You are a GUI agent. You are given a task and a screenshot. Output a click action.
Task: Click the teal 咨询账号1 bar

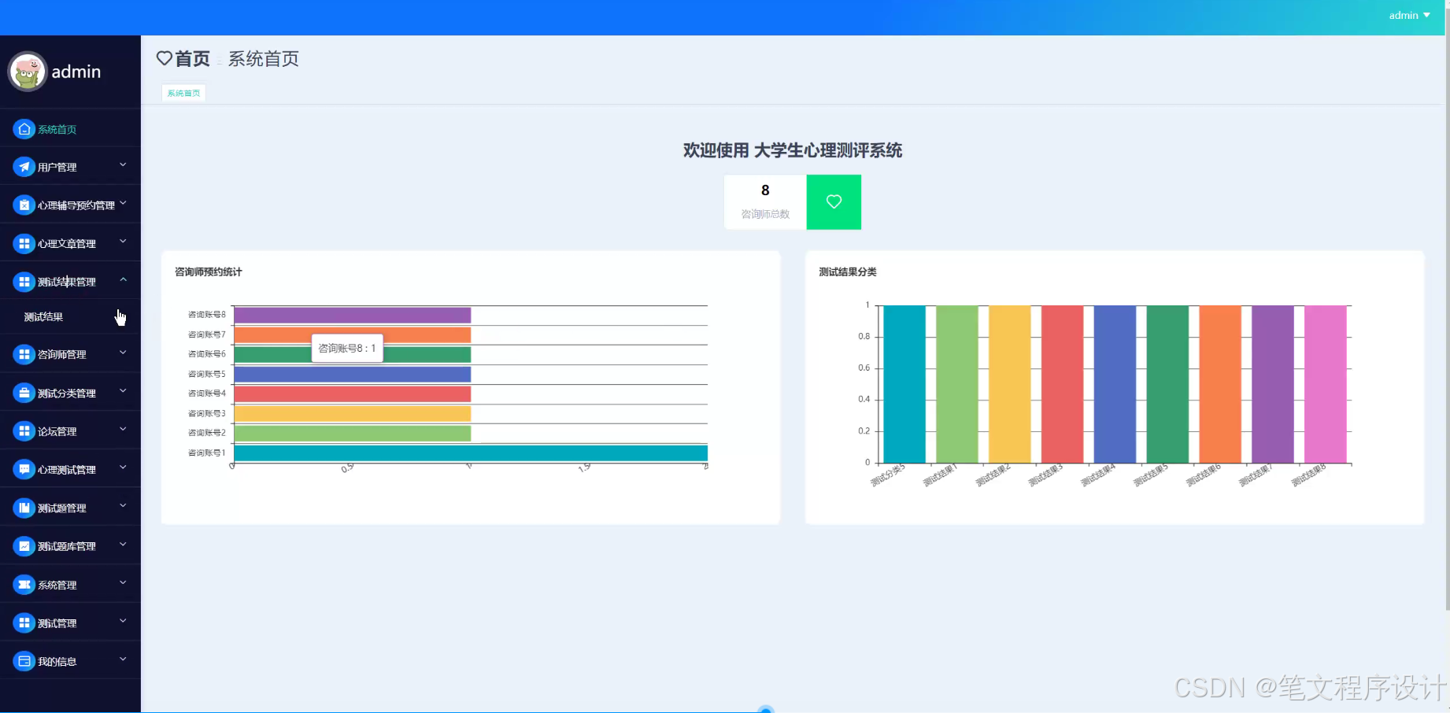[471, 453]
